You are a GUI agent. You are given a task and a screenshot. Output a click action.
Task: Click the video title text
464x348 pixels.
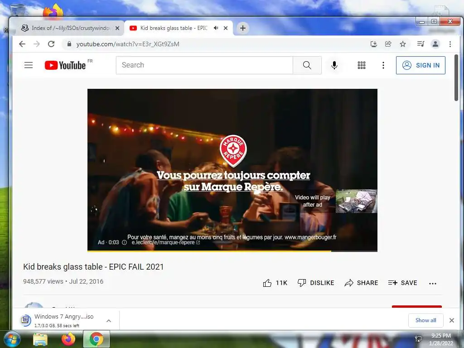pos(93,266)
